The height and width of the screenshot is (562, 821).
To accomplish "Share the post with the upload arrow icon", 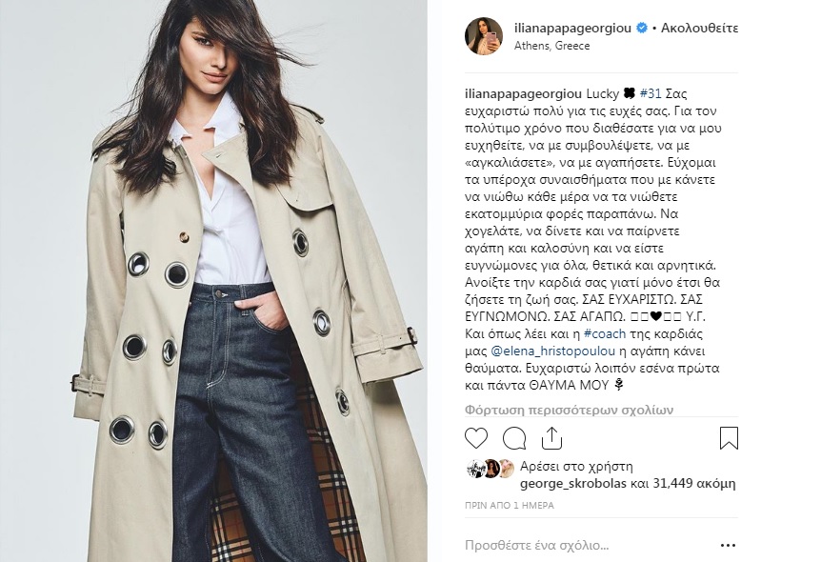I will [551, 438].
